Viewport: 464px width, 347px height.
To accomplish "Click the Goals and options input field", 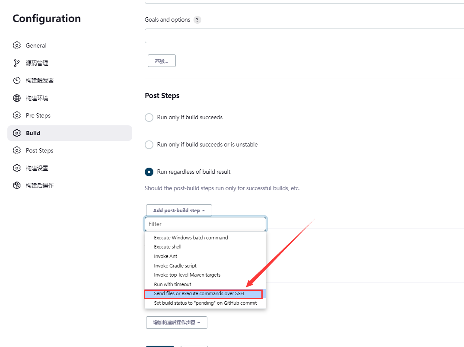I will pyautogui.click(x=304, y=36).
